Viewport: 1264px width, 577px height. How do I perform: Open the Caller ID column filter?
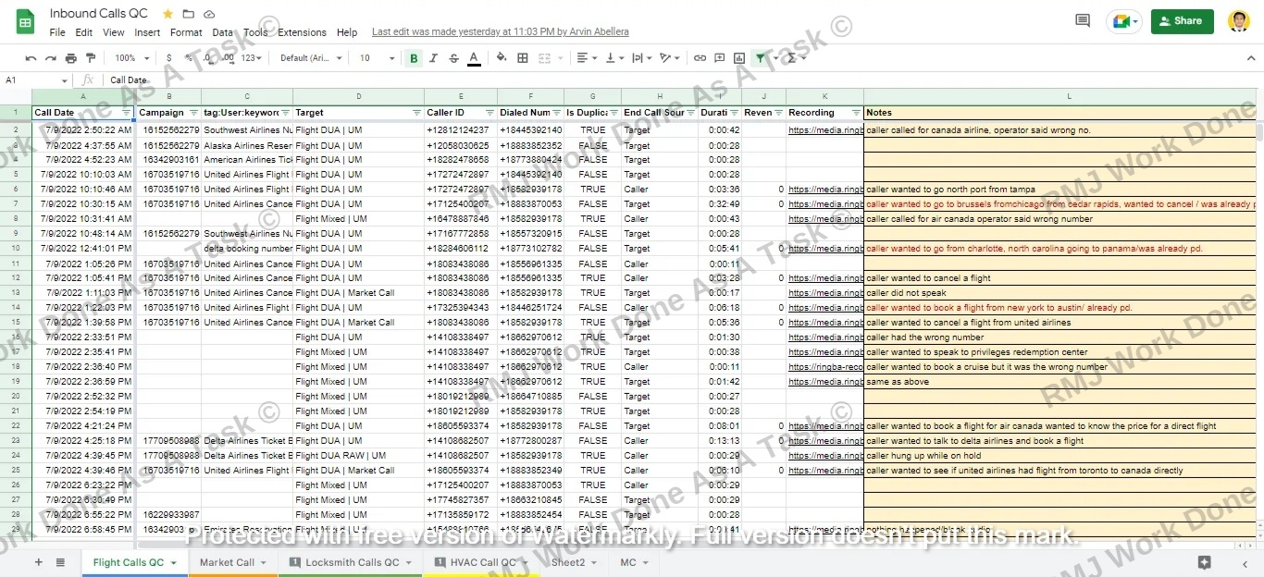(489, 113)
